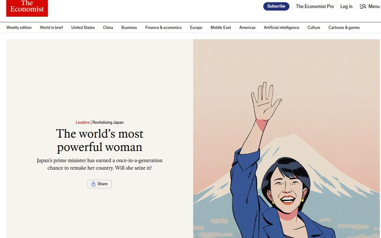
Task: Click The Economist red logo
Action: (x=27, y=7)
